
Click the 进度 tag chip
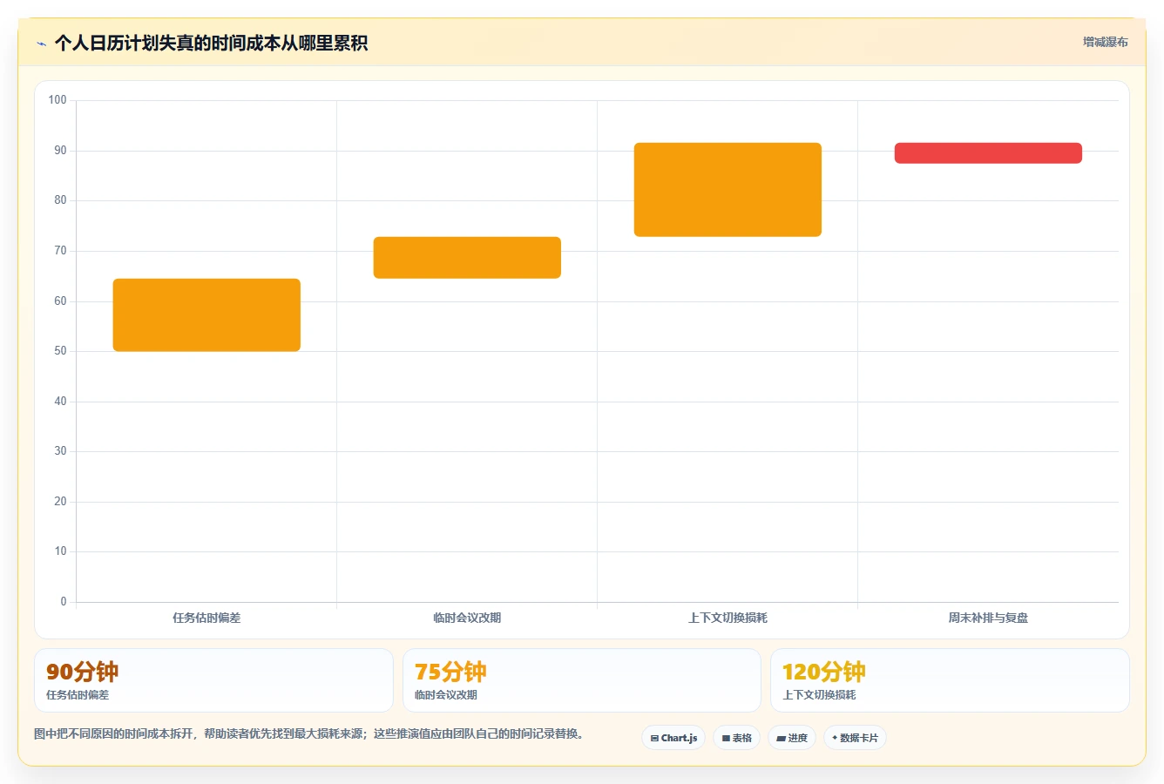791,738
